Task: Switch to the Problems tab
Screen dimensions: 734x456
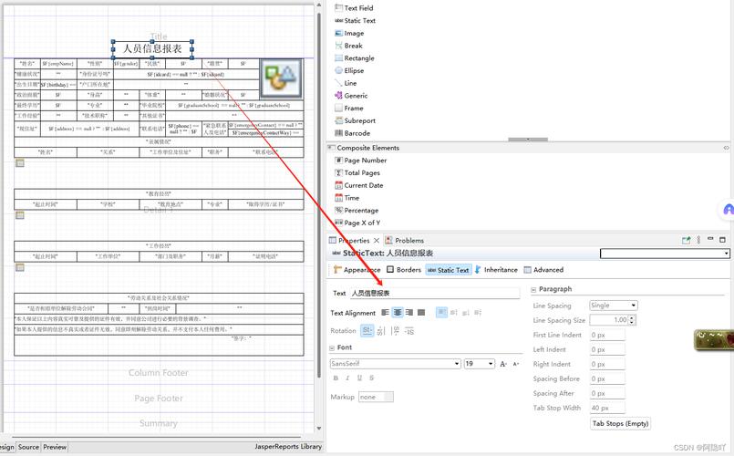Action: tap(405, 240)
